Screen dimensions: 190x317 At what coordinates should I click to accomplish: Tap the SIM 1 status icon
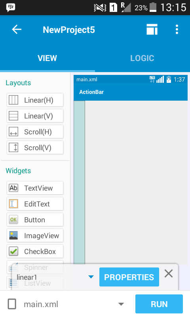(x=113, y=8)
